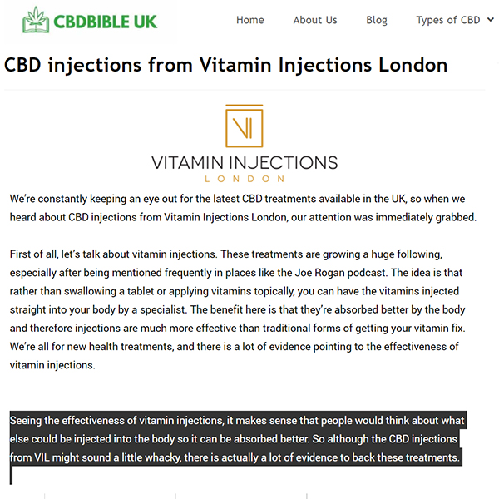Click the Vitamin Injections wordmark text
Screen dimensions: 499x499
click(245, 163)
